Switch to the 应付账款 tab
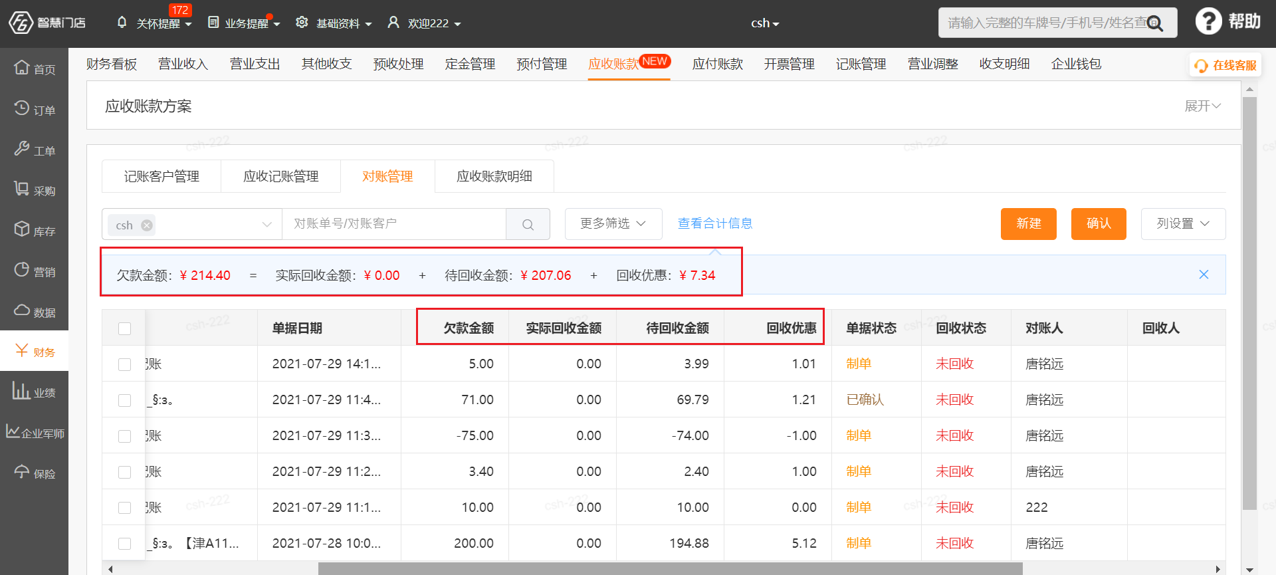 pos(718,64)
